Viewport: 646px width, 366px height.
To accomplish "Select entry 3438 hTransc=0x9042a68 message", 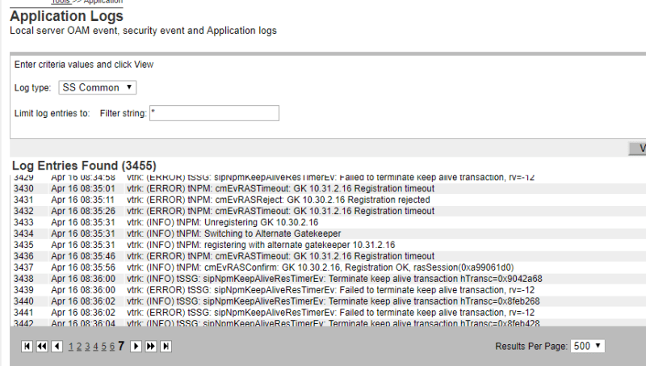I will tap(334, 279).
